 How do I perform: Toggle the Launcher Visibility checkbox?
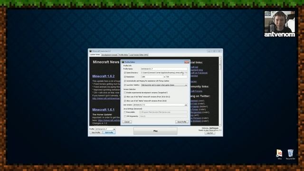pyautogui.click(x=125, y=85)
